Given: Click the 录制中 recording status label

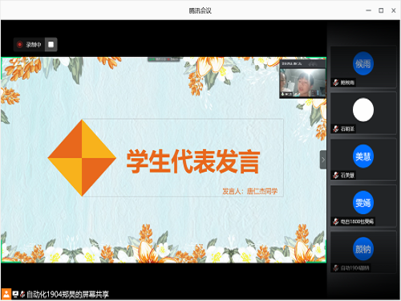Looking at the screenshot, I should point(34,45).
